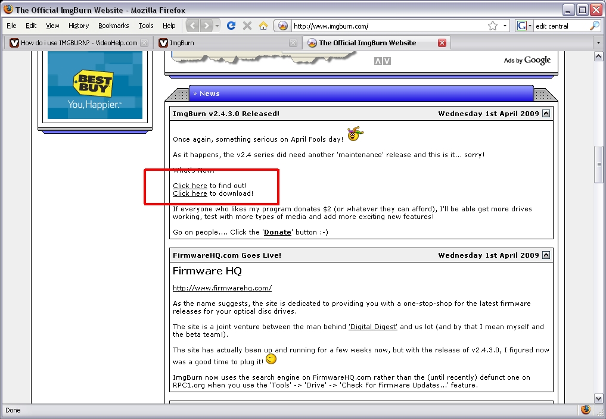The width and height of the screenshot is (606, 419).
Task: Close the 'How do i use IMGBURN?' tab
Action: click(144, 43)
